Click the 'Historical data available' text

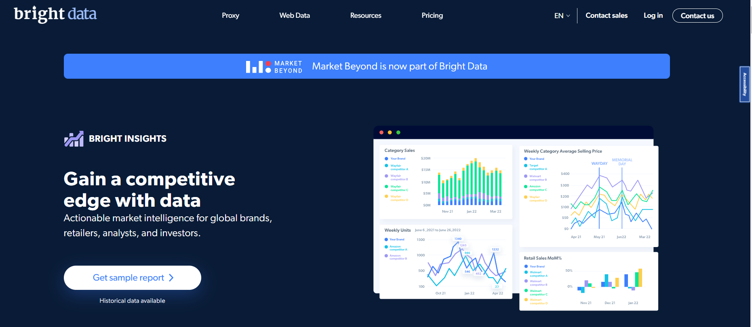click(x=132, y=301)
